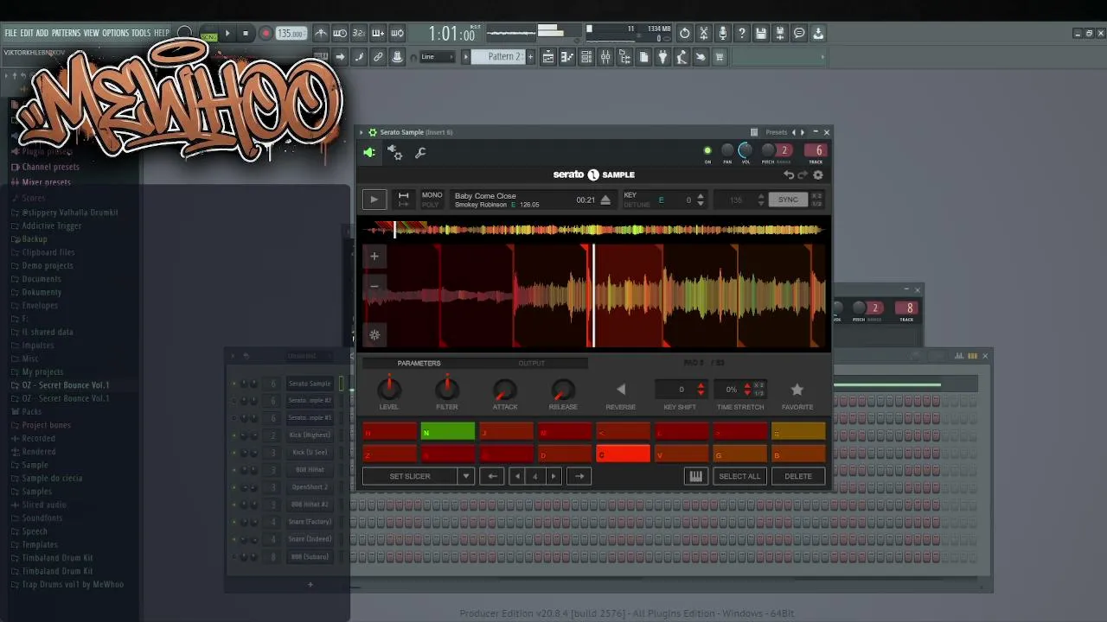
Task: Click the Reverse arrow for the pad
Action: [620, 390]
